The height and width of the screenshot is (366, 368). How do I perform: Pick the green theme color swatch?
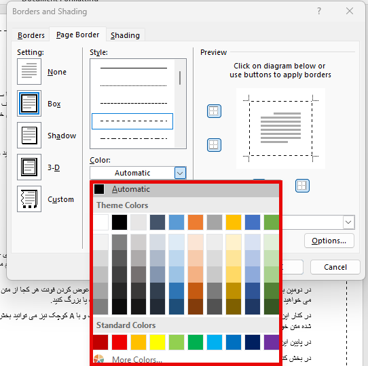tap(272, 222)
